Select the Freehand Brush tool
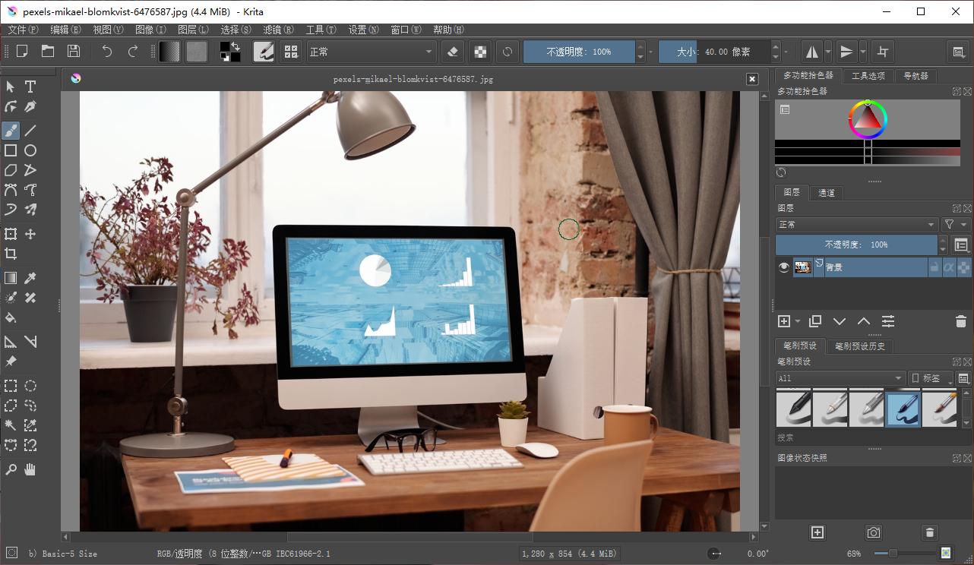Viewport: 974px width, 565px height. tap(11, 130)
